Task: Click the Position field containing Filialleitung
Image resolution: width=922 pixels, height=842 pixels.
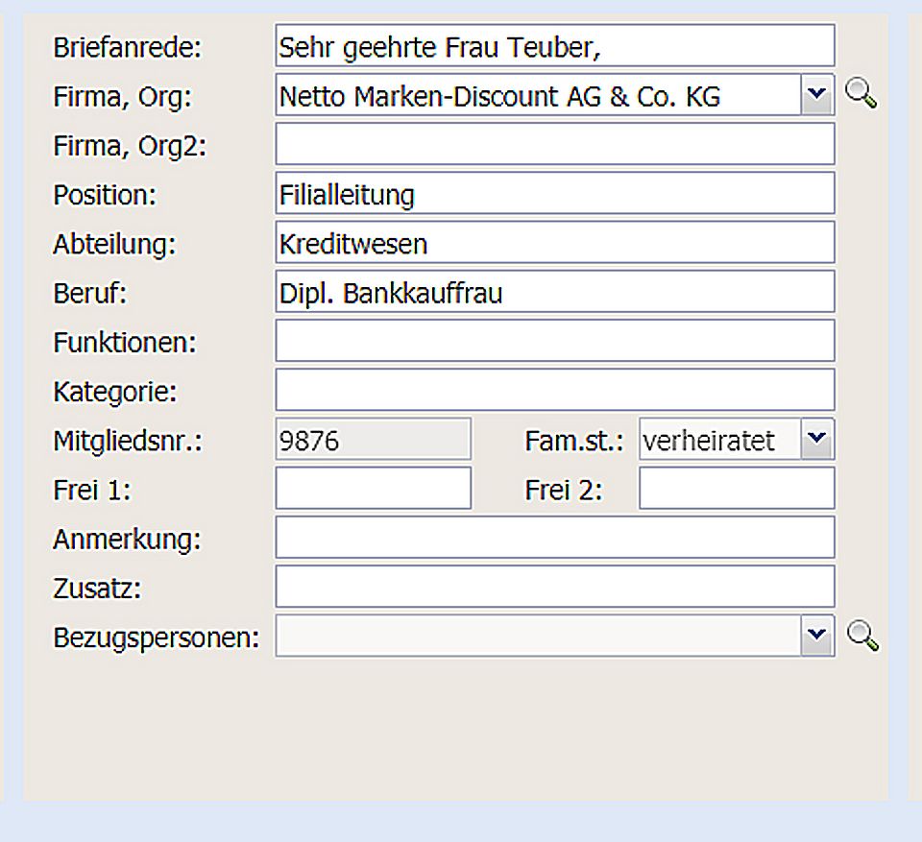Action: tap(554, 194)
